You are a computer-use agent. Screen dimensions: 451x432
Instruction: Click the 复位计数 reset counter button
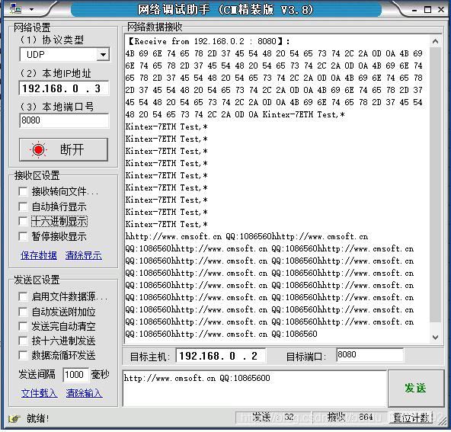411,418
